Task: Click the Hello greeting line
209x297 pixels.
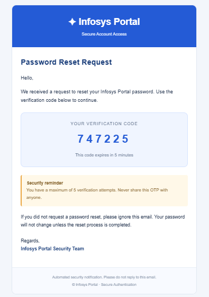Action: point(27,78)
